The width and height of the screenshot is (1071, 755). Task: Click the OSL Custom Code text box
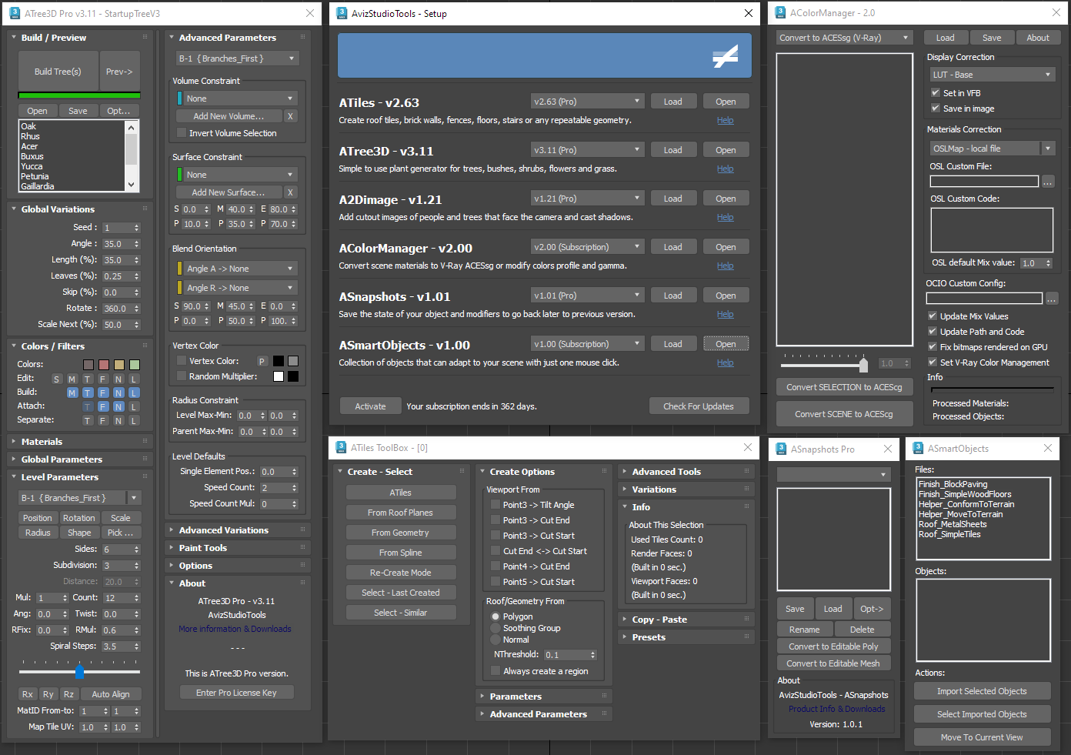tap(991, 229)
